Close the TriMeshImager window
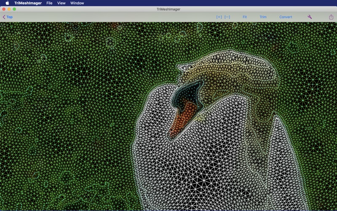Image resolution: width=337 pixels, height=211 pixels. click(x=4, y=9)
